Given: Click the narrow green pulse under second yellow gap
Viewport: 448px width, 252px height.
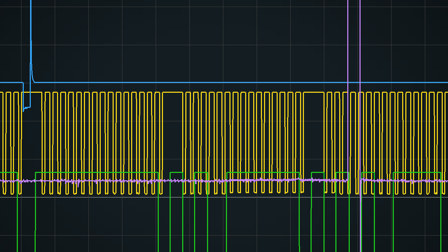Looking at the screenshot, I should [318, 172].
